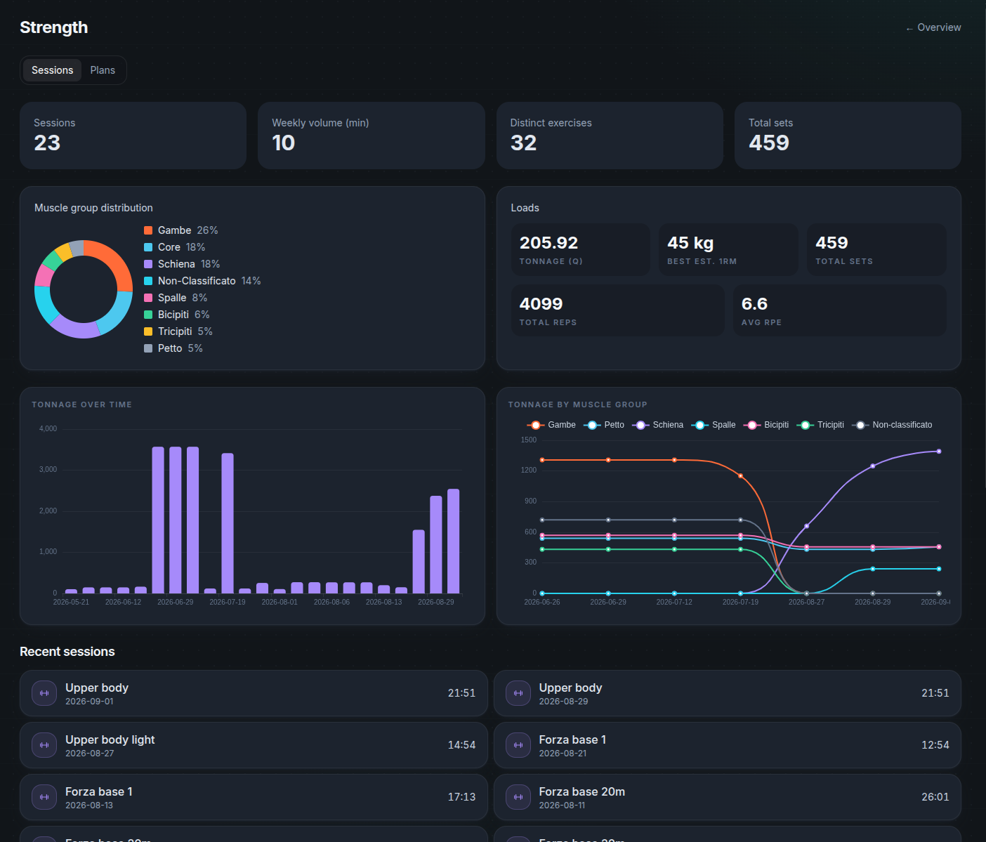This screenshot has width=986, height=842.
Task: Click the Sessions 23 stat card
Action: (133, 136)
